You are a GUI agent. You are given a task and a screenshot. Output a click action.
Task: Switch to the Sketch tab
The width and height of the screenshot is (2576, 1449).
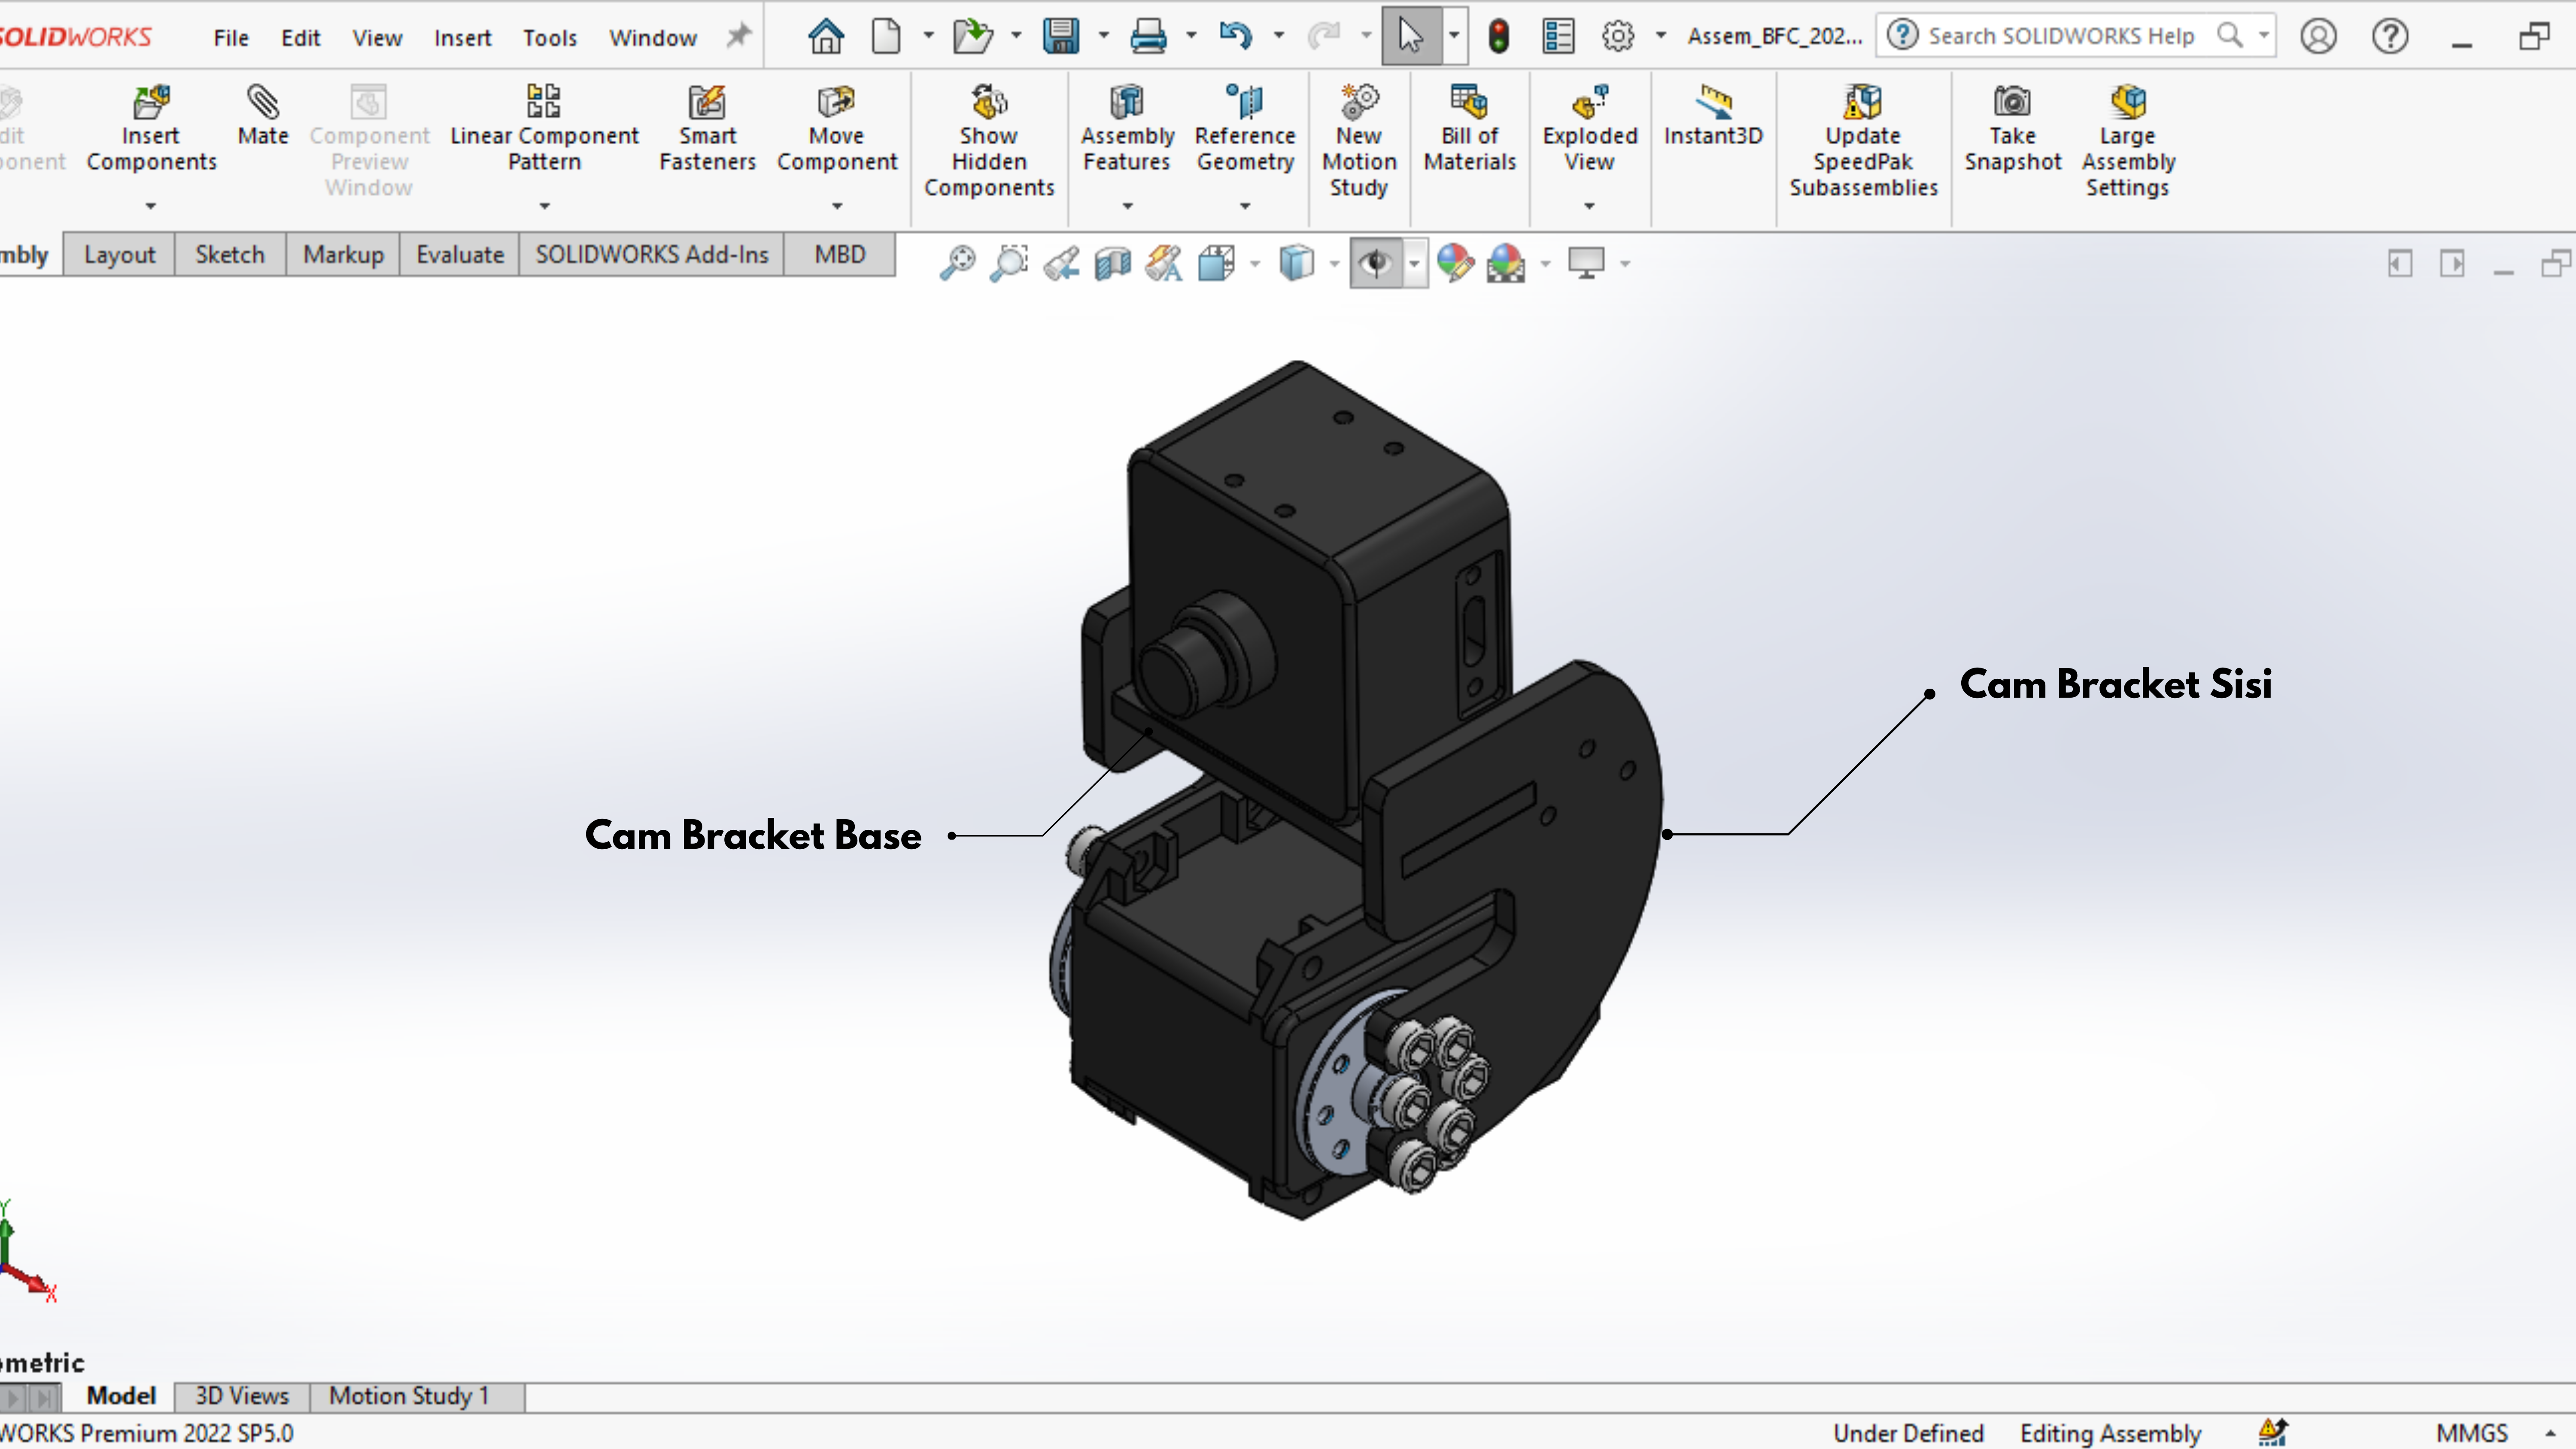coord(230,255)
